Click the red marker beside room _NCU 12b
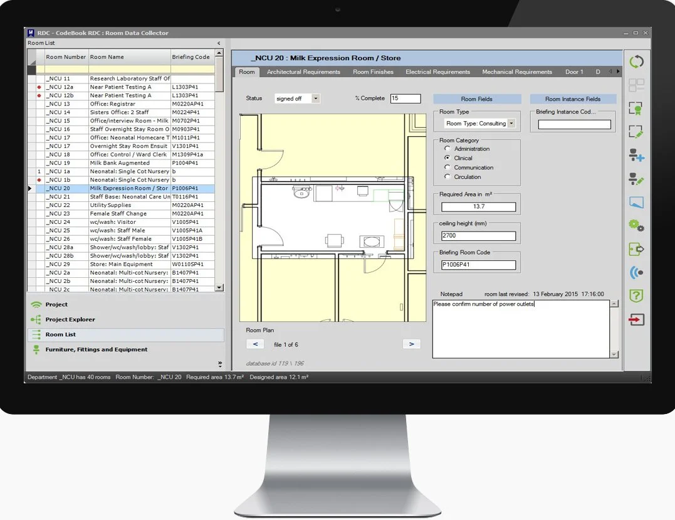 pos(39,95)
